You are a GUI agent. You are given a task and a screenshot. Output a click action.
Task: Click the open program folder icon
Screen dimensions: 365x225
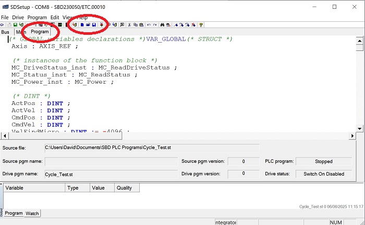(x=88, y=24)
